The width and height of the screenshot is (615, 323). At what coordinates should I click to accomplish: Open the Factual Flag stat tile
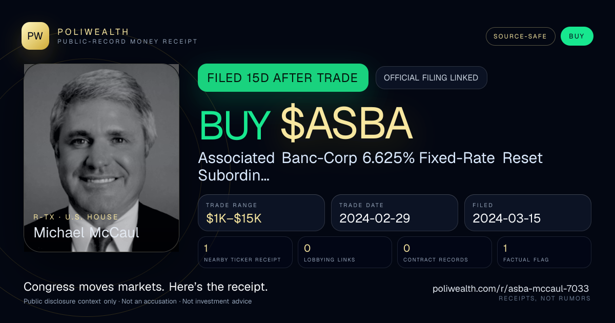tap(544, 252)
